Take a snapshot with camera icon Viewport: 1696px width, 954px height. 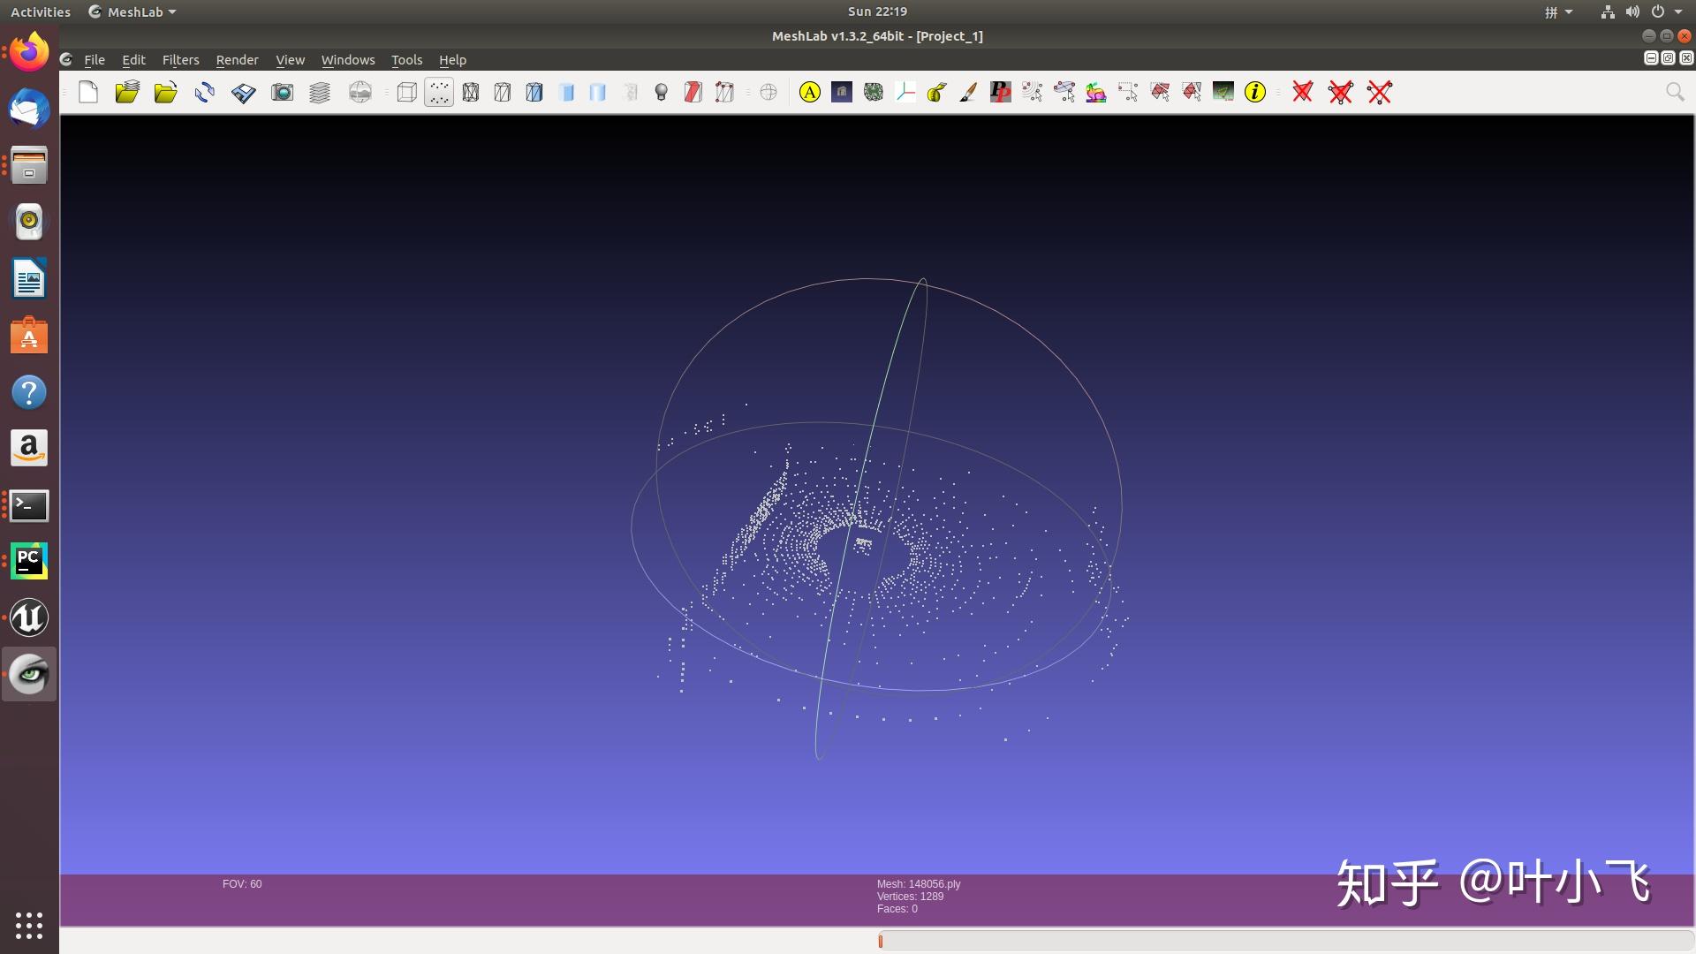point(282,92)
